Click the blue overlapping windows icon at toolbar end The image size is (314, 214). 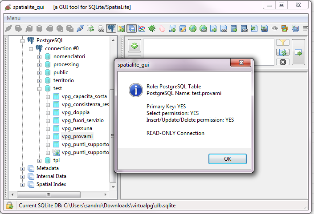tap(295, 28)
